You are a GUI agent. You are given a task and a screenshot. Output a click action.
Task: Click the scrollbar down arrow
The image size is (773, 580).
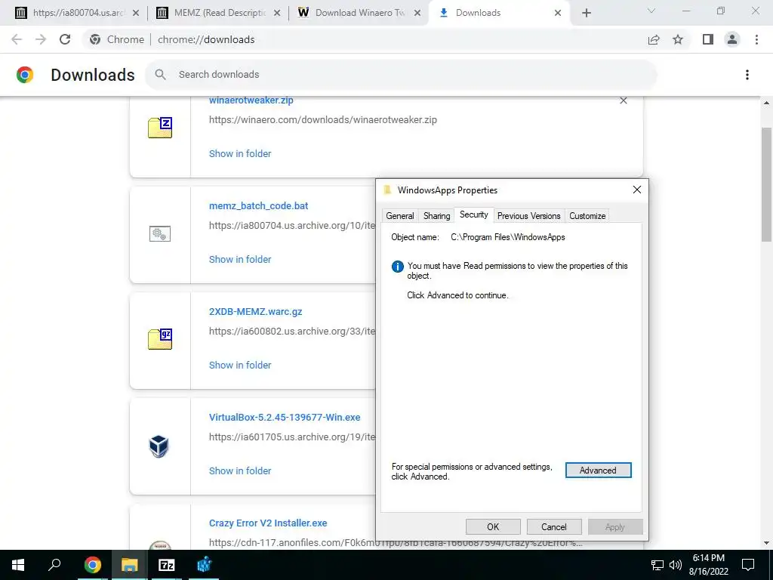766,544
